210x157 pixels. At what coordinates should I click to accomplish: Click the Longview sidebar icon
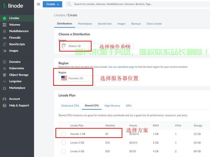tap(4, 81)
